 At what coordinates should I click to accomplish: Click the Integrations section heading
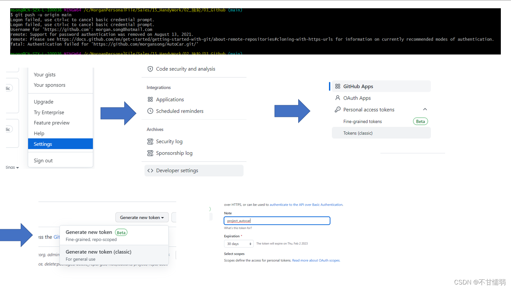[x=159, y=87]
